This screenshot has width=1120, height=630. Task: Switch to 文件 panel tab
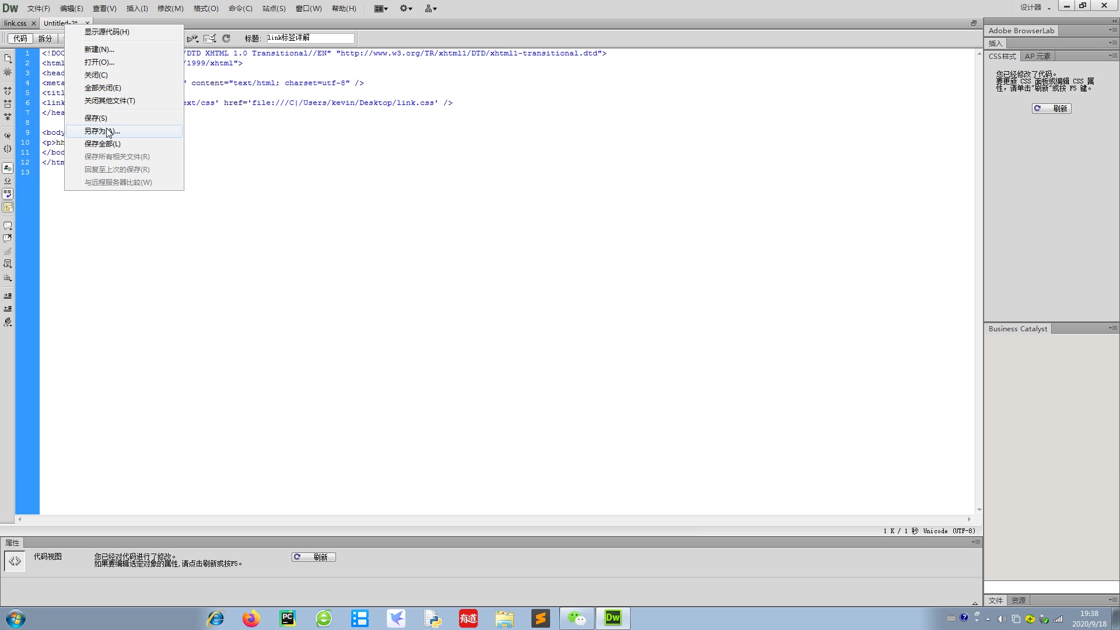coord(996,601)
